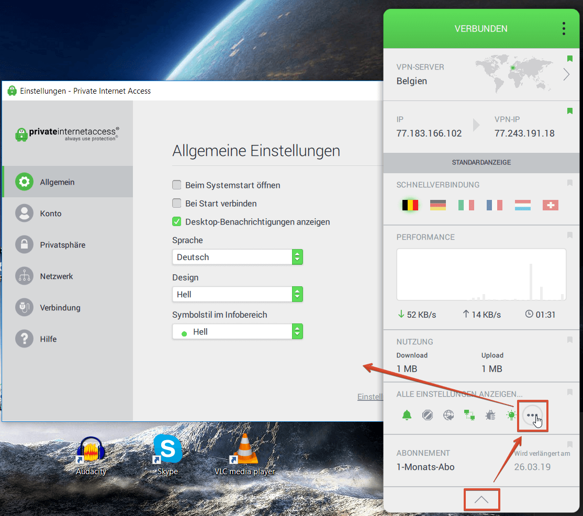Toggle the bookmark on NUTZUNG tile
583x516 pixels.
tap(569, 340)
